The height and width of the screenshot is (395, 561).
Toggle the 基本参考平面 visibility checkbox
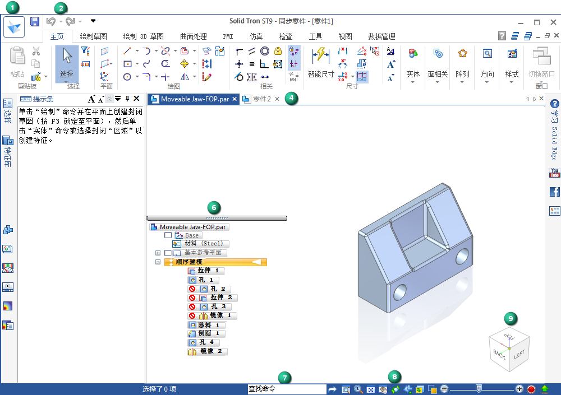pos(168,253)
